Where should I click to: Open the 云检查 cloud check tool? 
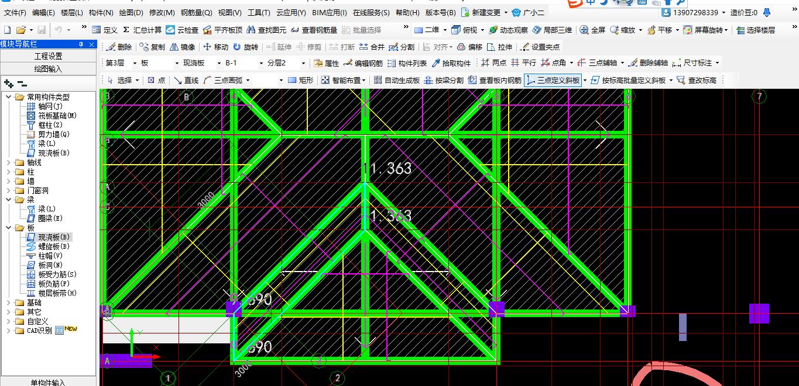182,30
